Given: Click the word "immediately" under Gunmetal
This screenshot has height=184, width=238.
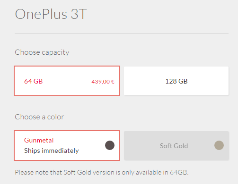Looking at the screenshot, I should tap(60, 151).
